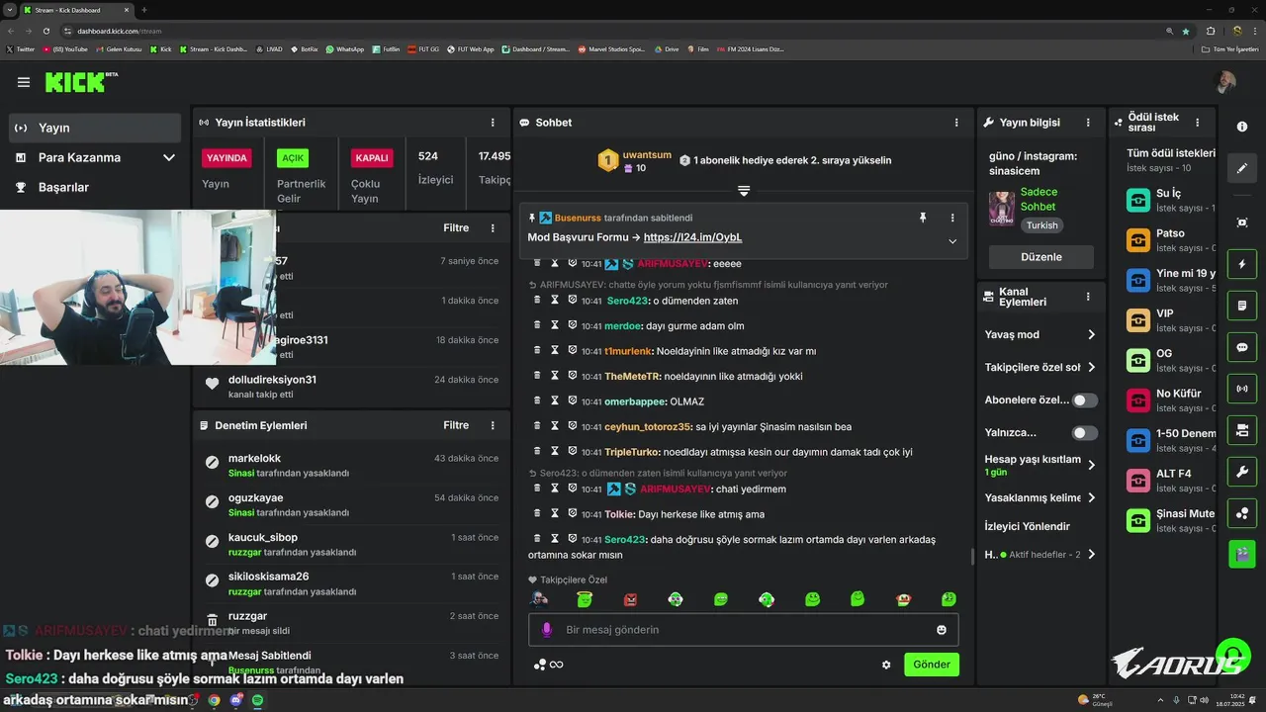Click İzleyici Yönlendir

pyautogui.click(x=1028, y=526)
